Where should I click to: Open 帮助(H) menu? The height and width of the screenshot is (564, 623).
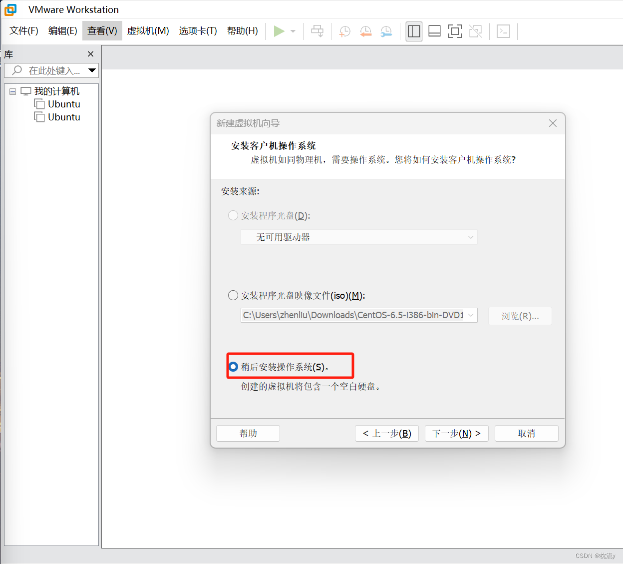click(x=243, y=31)
